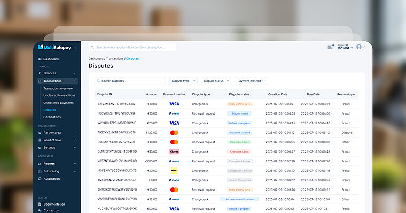Viewport: 406px width, 213px height.
Task: Click Document Supplied status badge
Action: (239, 133)
